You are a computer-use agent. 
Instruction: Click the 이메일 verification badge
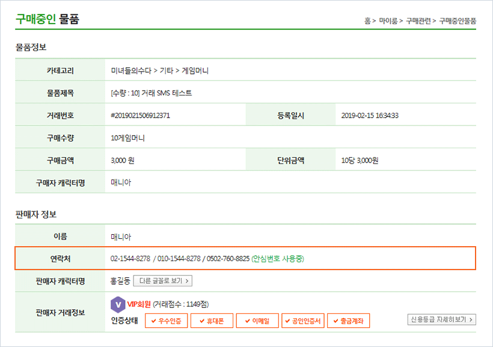point(257,321)
